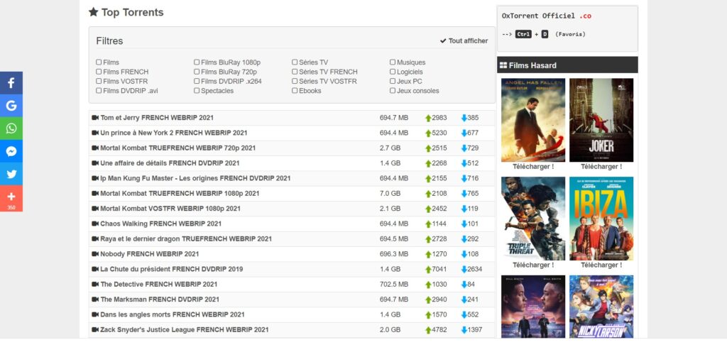Open more share options plus button
The image size is (727, 357).
[11, 199]
